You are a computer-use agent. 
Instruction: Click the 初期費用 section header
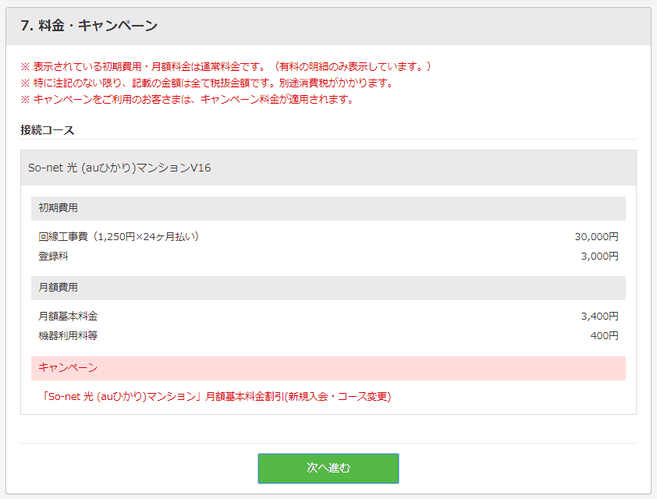[x=328, y=208]
